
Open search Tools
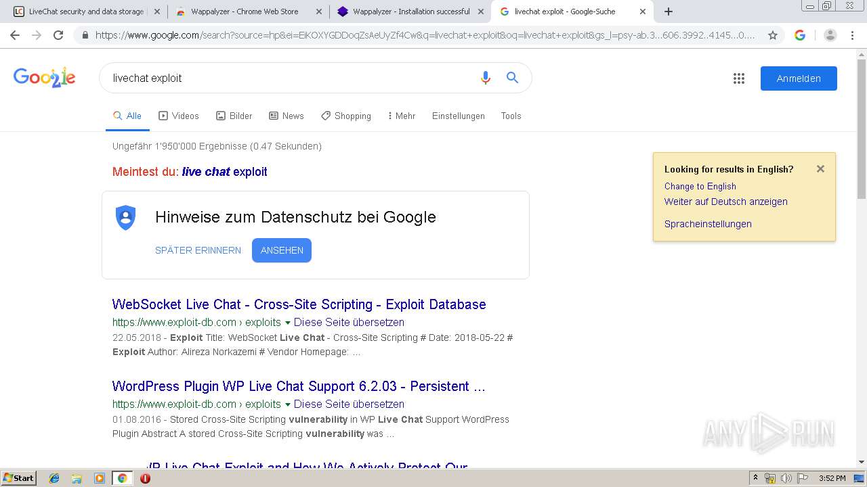[x=511, y=116]
